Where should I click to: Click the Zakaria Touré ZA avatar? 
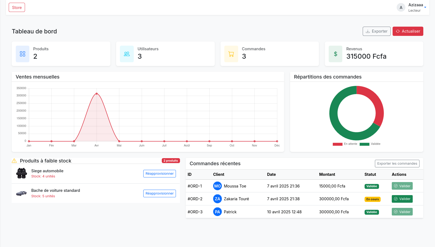[217, 199]
